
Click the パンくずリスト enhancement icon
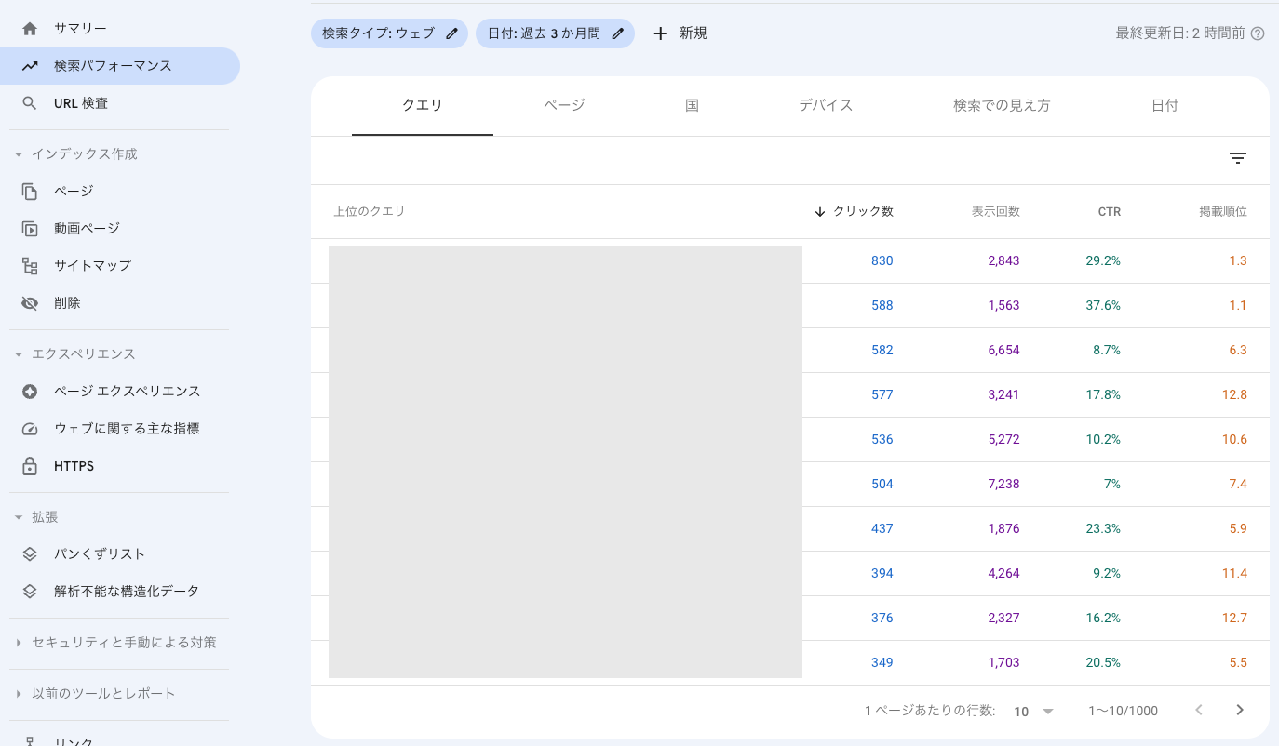click(x=28, y=553)
